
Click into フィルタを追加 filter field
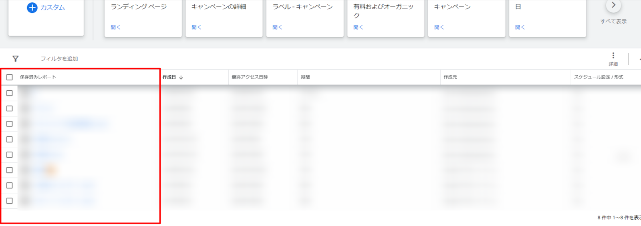pos(59,59)
